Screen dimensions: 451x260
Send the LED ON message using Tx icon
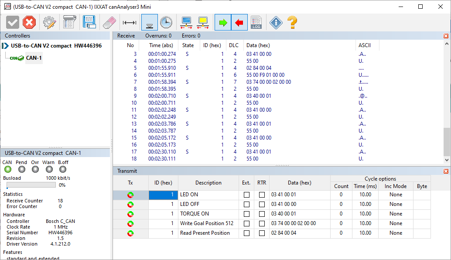coord(130,195)
